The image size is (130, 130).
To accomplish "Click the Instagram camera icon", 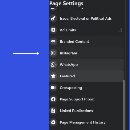I will point(53,53).
